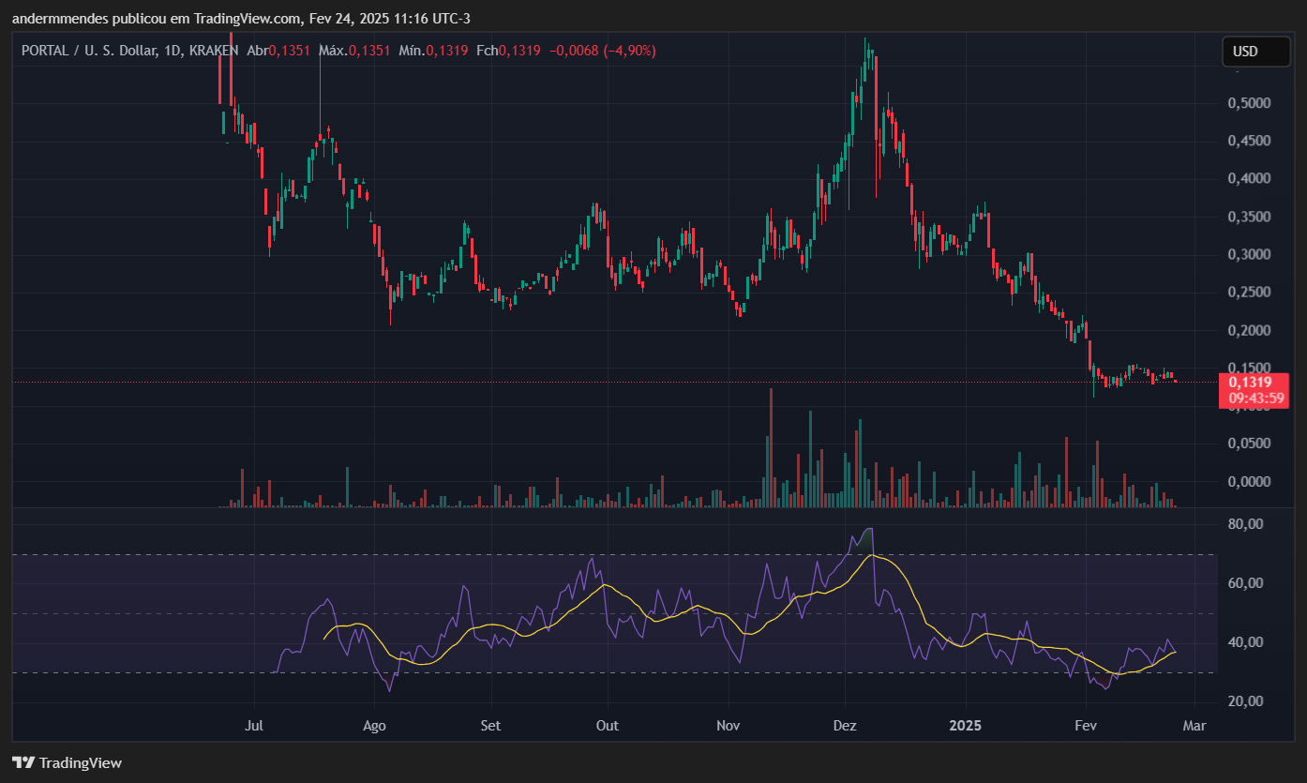
Task: Click the 40,00 RSI scale label
Action: click(x=1247, y=642)
